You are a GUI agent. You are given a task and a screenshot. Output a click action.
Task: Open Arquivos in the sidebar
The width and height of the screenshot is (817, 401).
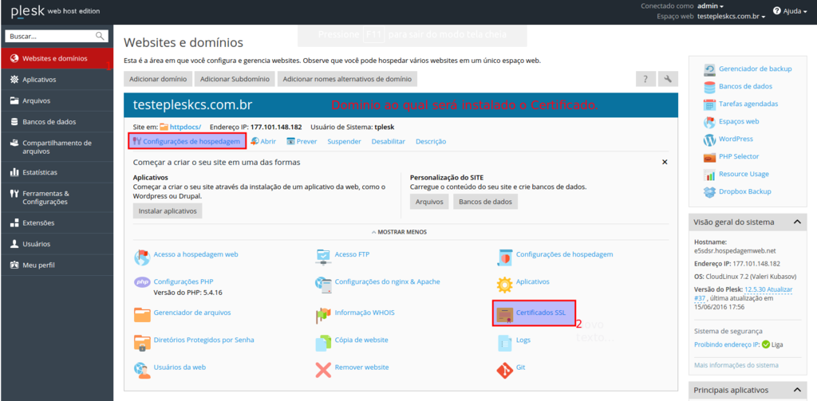pos(57,100)
